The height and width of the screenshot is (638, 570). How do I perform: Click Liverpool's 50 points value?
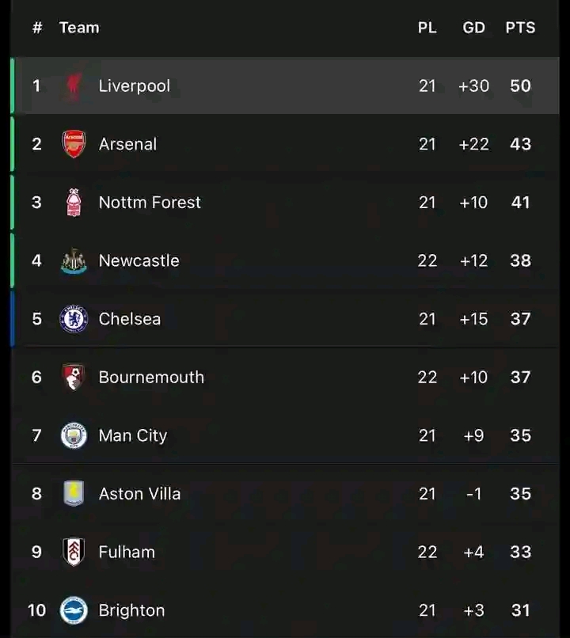[520, 86]
